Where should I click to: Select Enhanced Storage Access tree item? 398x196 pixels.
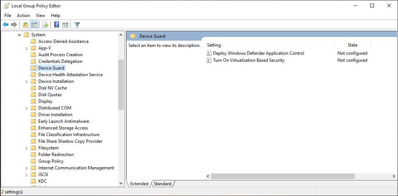pyautogui.click(x=63, y=128)
